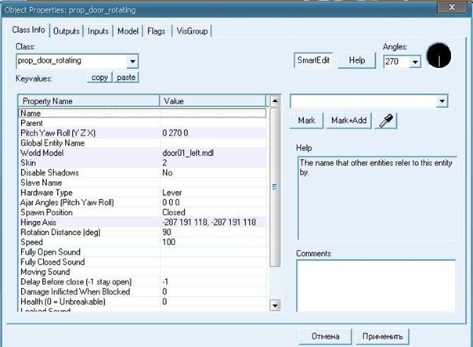Image resolution: width=473 pixels, height=347 pixels.
Task: Select the Rotation Distance (deg) row
Action: (x=143, y=233)
